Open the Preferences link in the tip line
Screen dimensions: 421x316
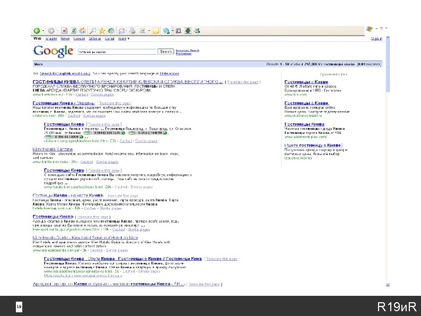point(169,73)
